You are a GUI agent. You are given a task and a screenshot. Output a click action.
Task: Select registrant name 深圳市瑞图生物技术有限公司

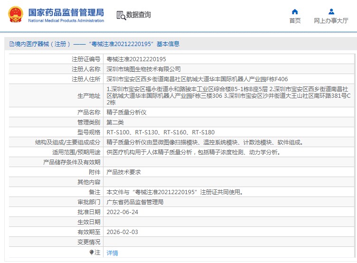click(x=143, y=69)
